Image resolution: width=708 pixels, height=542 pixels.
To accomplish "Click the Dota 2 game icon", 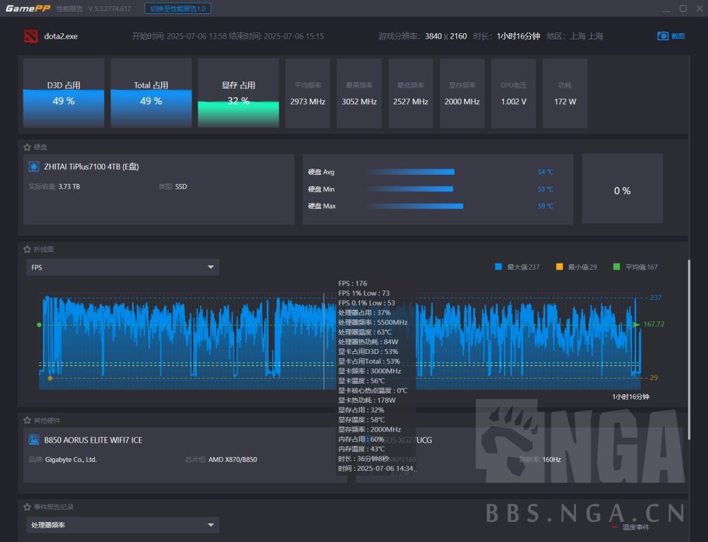I will (x=29, y=36).
